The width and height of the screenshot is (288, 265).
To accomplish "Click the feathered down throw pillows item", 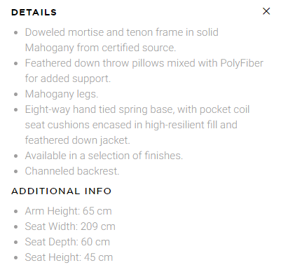I will 144,63.
